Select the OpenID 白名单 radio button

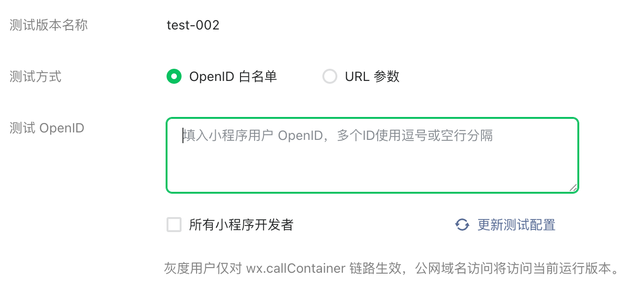pyautogui.click(x=174, y=76)
